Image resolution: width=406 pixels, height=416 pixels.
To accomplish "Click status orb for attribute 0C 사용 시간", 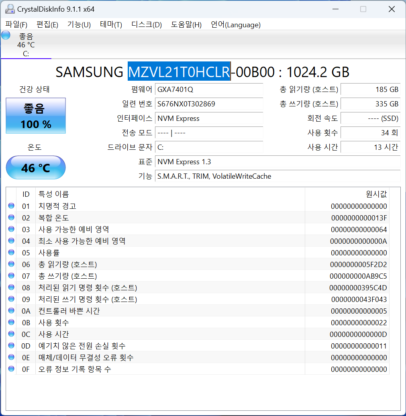I will [11, 334].
